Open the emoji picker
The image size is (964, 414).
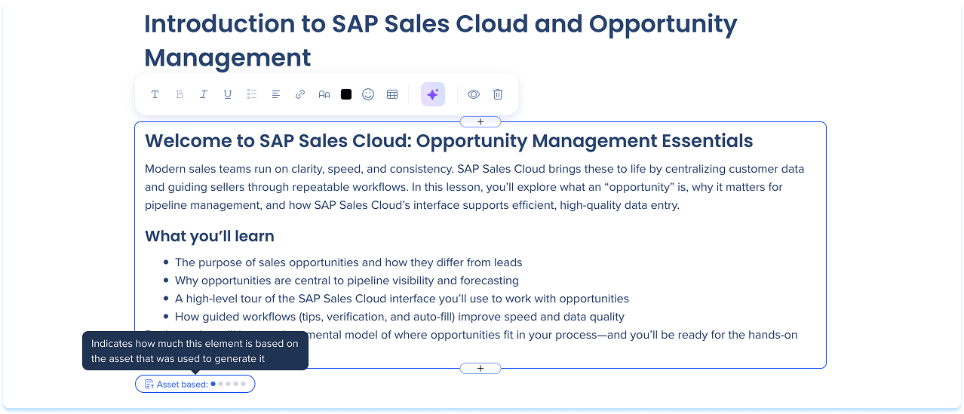(368, 94)
